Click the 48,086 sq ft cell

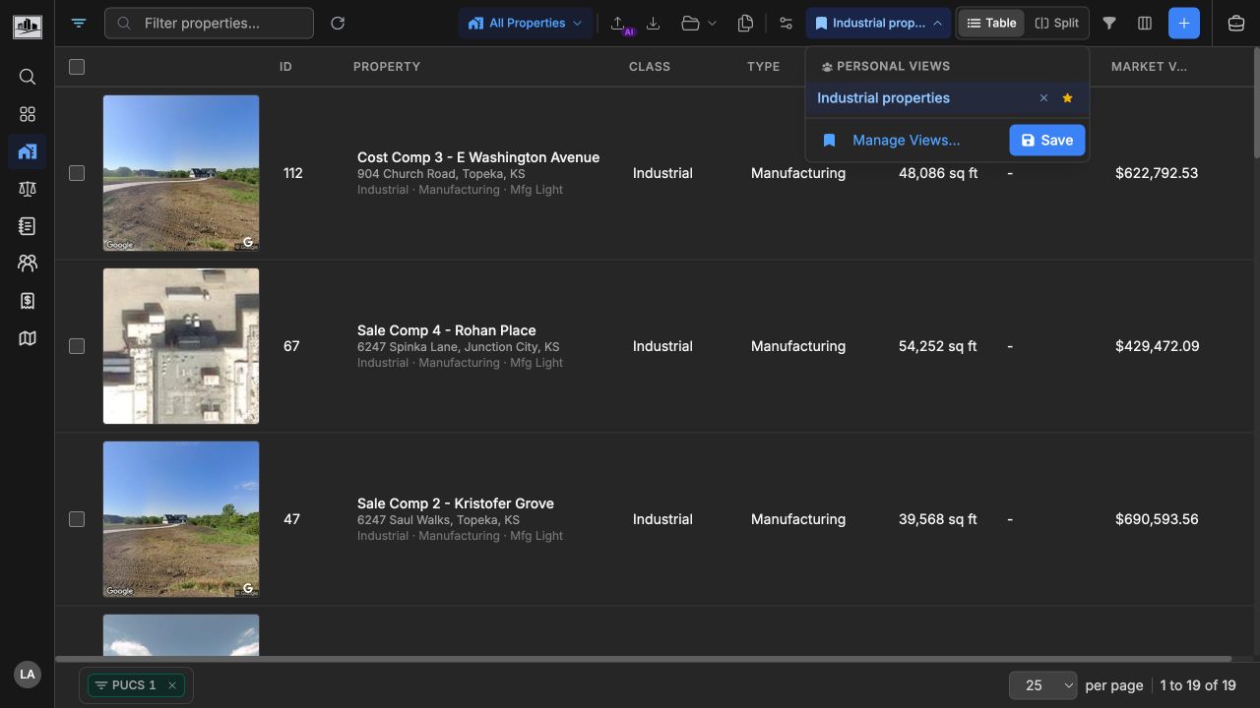point(938,173)
